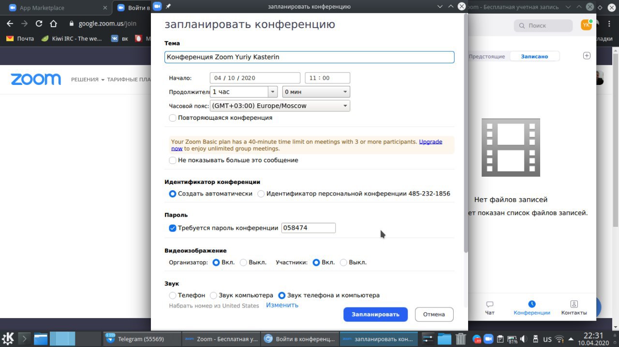The image size is (619, 347).
Task: Click the conference password field 058474
Action: coord(309,228)
